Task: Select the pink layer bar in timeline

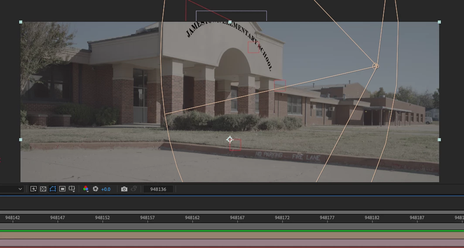Action: click(x=232, y=243)
